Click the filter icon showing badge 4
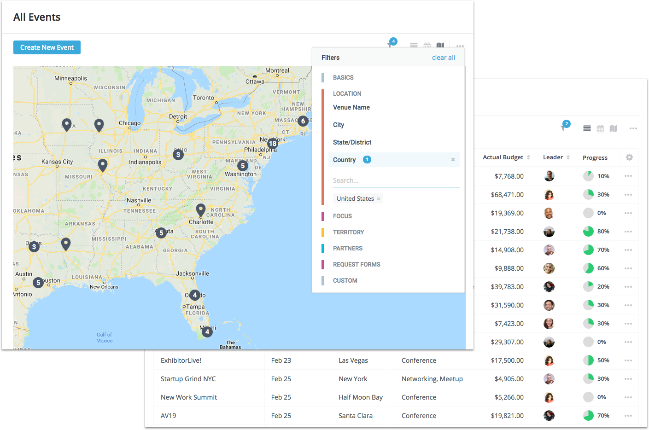649x430 pixels. tap(391, 44)
